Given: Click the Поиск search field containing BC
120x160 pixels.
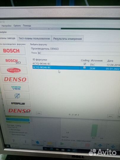Looking at the screenshot, I should [79, 53].
